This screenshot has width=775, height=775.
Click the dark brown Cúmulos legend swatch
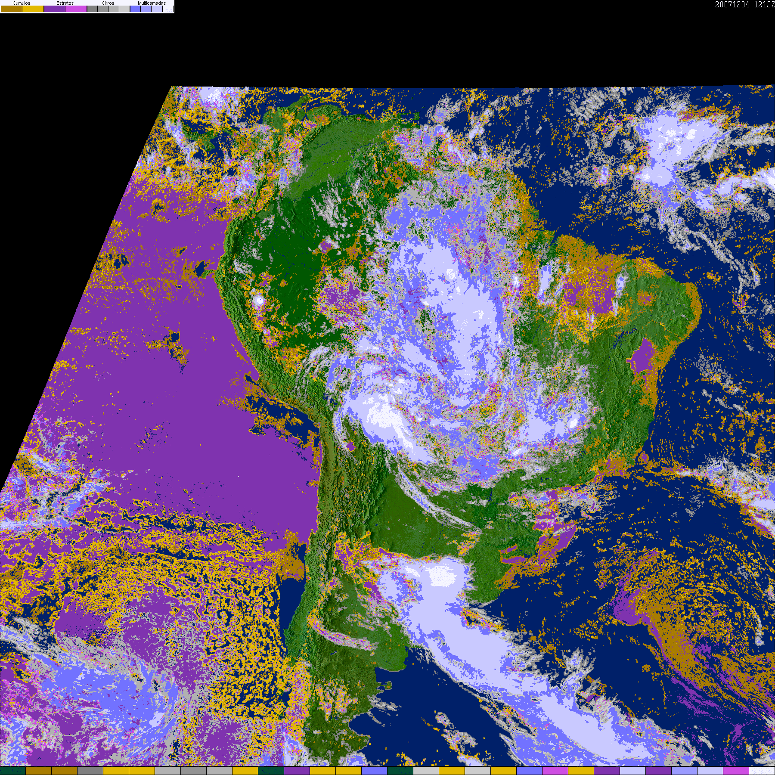coord(12,9)
